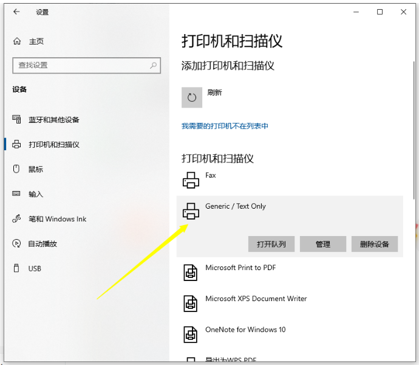419x365 pixels.
Task: Click the Refresh circular arrow icon
Action: click(x=192, y=97)
